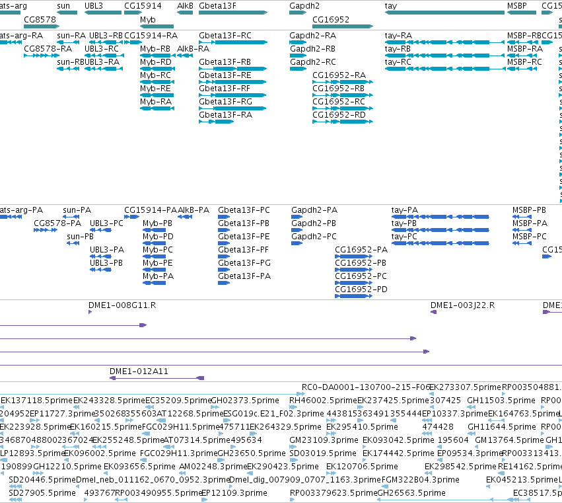
Task: Click the UBL3 gene label
Action: (x=94, y=6)
